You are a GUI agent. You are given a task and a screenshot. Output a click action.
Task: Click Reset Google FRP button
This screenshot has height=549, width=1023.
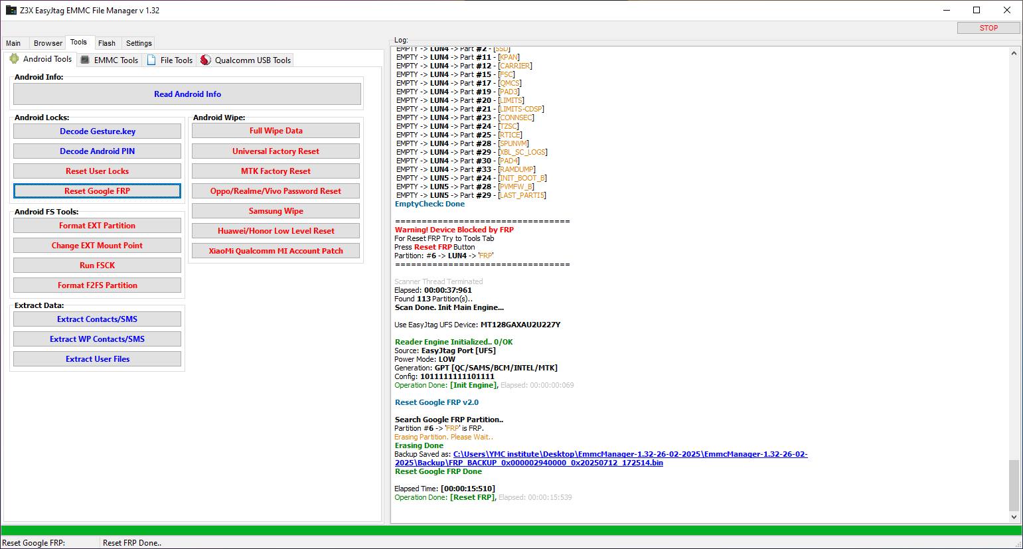98,191
